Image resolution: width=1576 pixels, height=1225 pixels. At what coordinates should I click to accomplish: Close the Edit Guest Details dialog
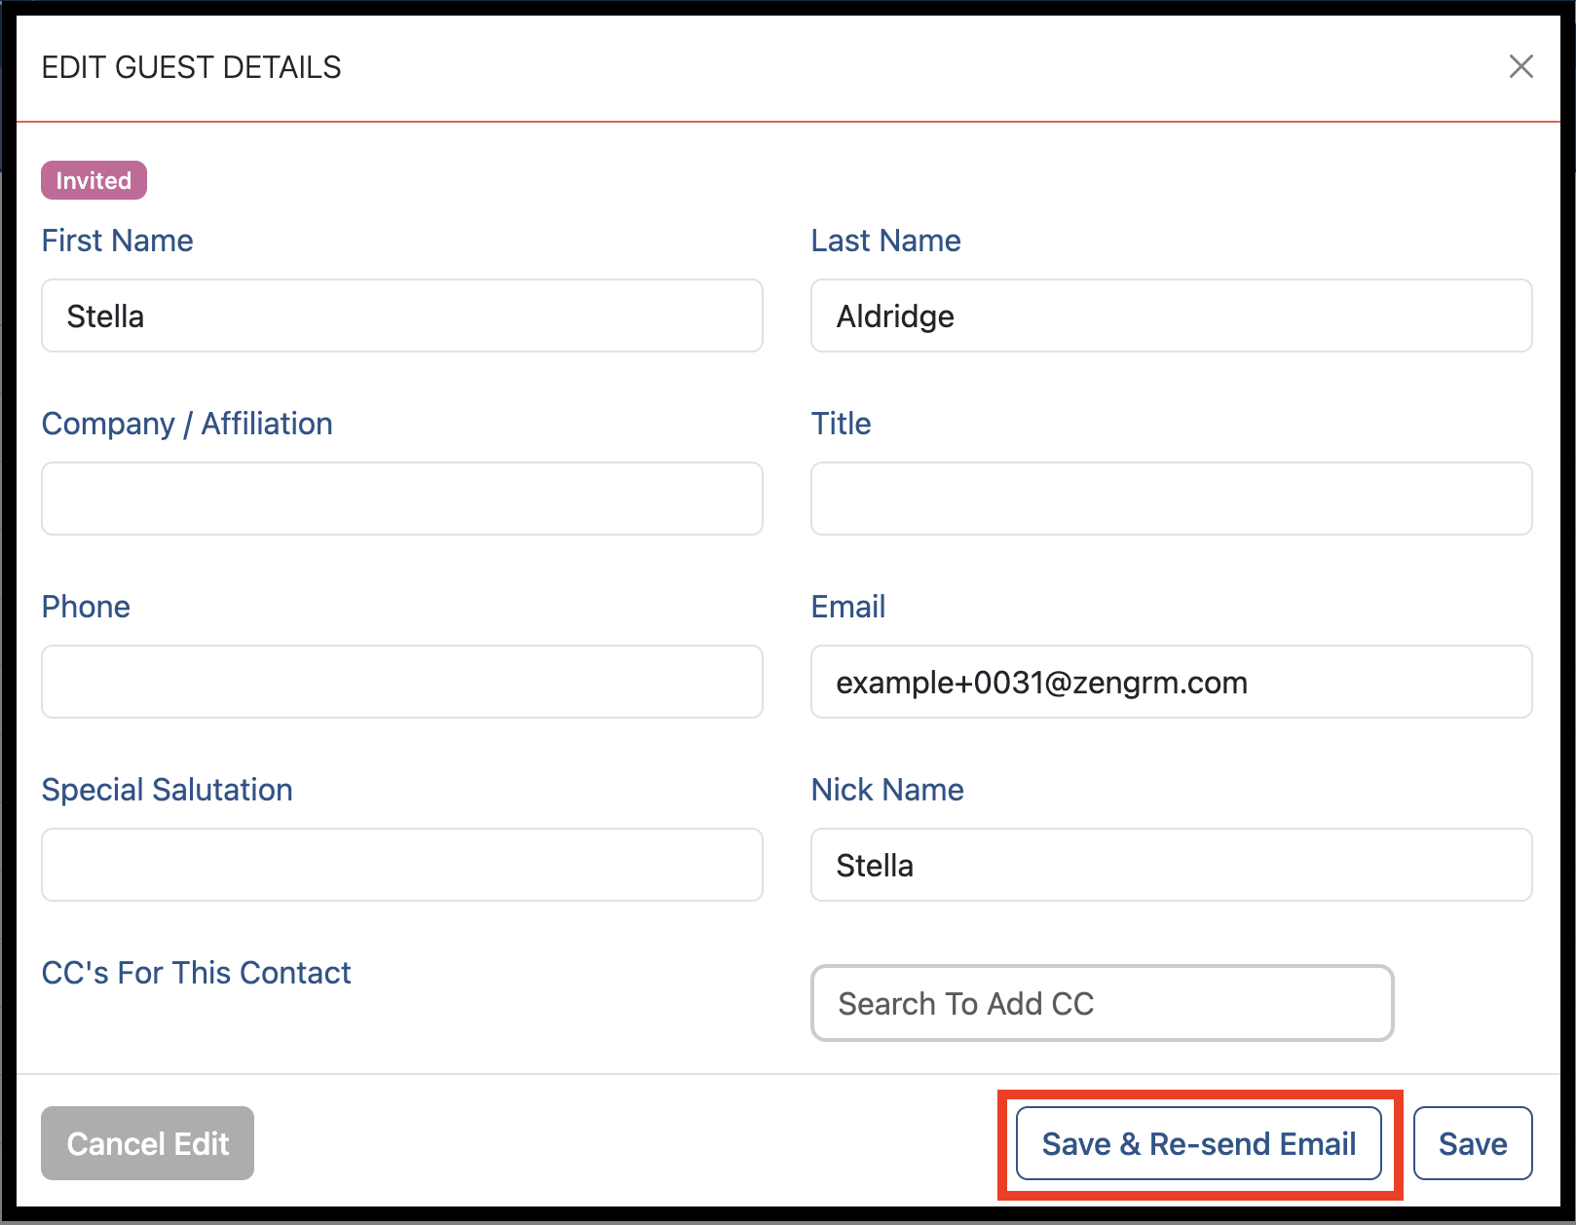click(1520, 66)
